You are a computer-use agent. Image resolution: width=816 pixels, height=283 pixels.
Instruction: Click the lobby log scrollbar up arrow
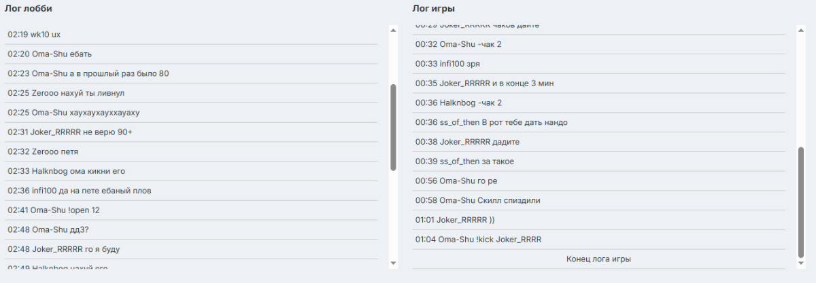coord(393,30)
